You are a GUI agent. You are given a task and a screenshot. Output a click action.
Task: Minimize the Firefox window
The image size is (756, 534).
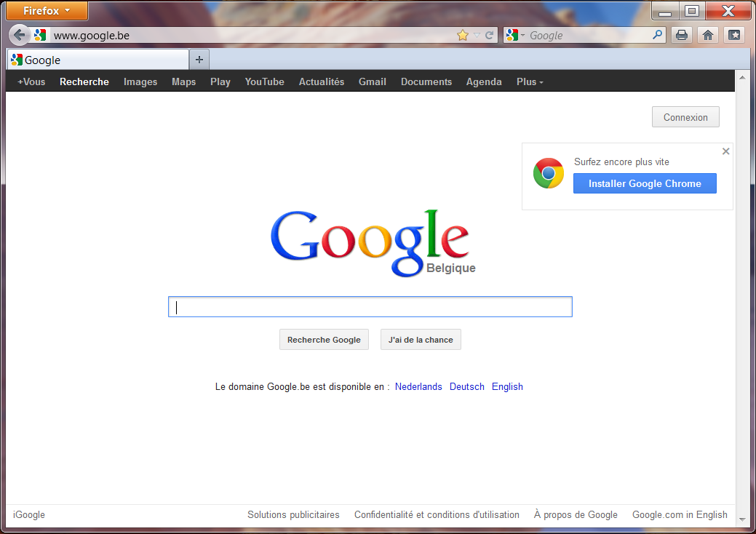click(665, 11)
